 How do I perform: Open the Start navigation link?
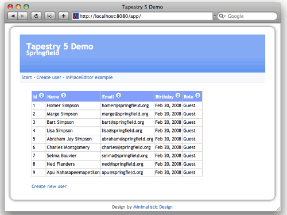[x=26, y=77]
